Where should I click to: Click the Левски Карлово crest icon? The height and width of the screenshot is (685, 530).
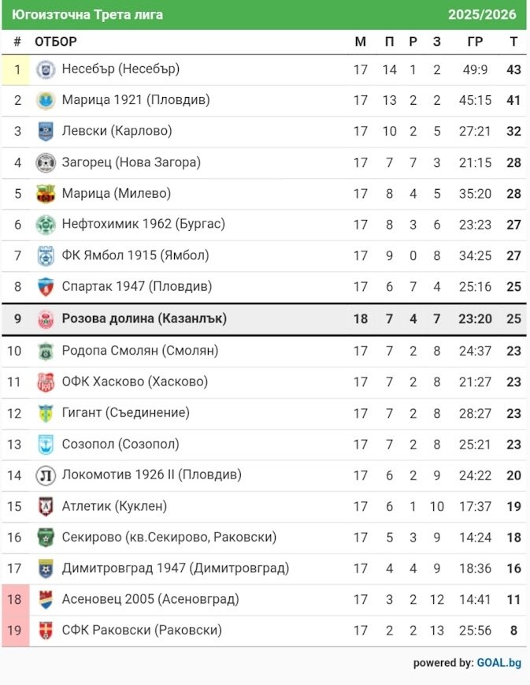pyautogui.click(x=46, y=132)
